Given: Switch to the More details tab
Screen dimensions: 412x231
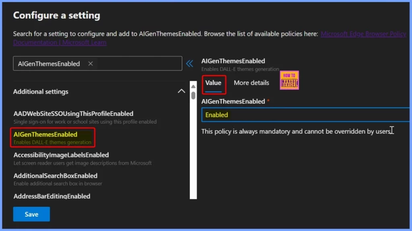Looking at the screenshot, I should point(251,83).
